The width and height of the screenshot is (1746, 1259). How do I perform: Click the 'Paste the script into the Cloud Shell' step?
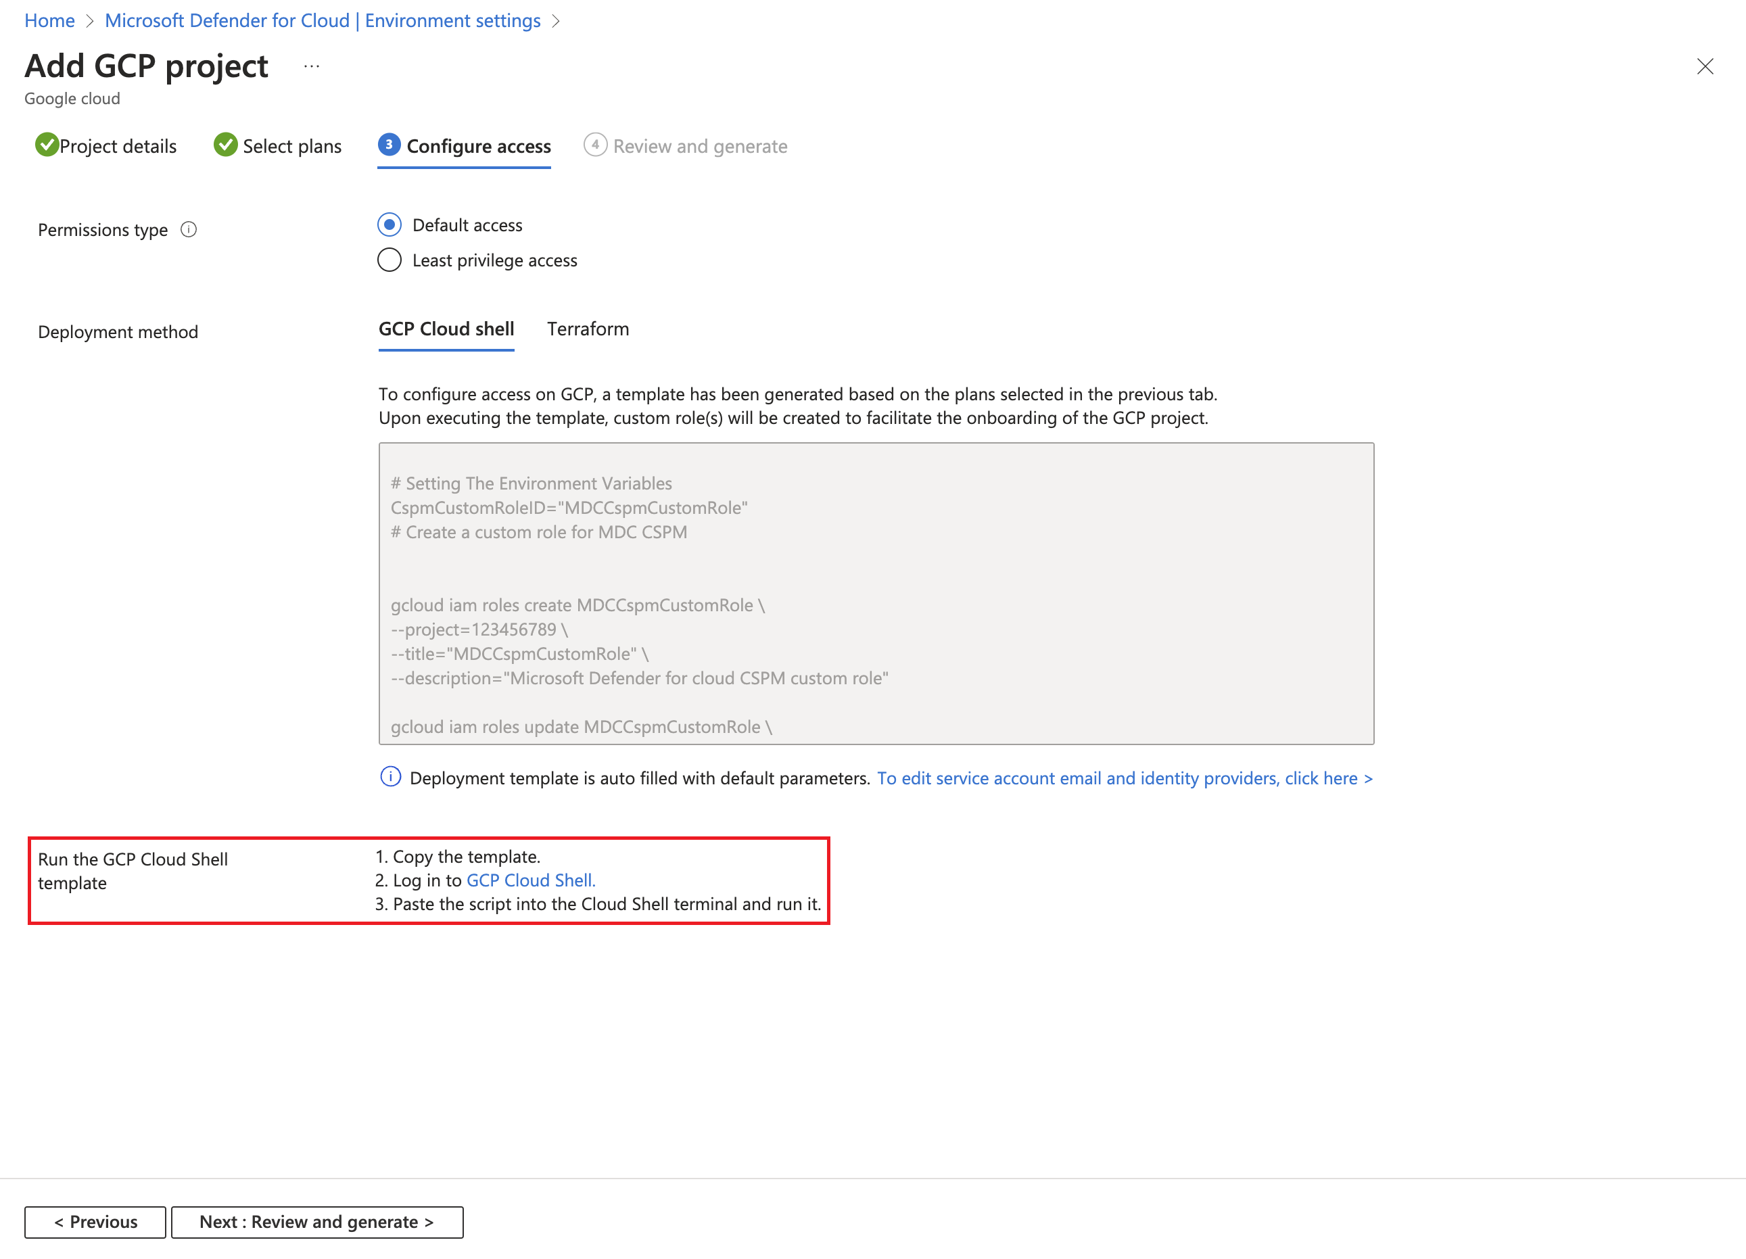(607, 904)
